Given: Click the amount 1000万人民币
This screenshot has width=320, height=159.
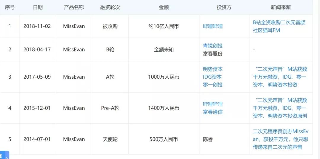Looking at the screenshot, I should pos(164,77).
